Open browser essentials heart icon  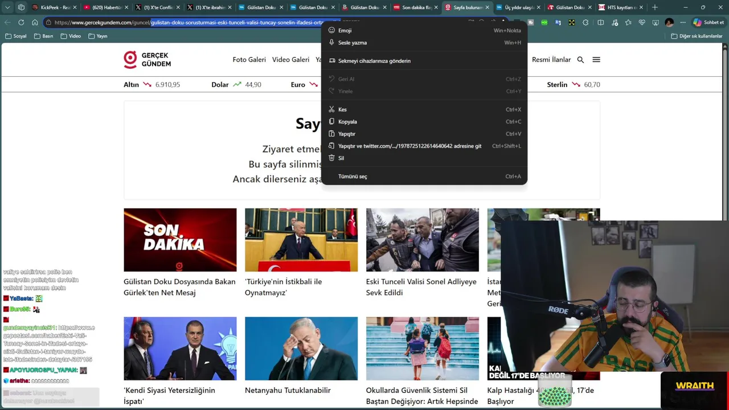point(642,22)
